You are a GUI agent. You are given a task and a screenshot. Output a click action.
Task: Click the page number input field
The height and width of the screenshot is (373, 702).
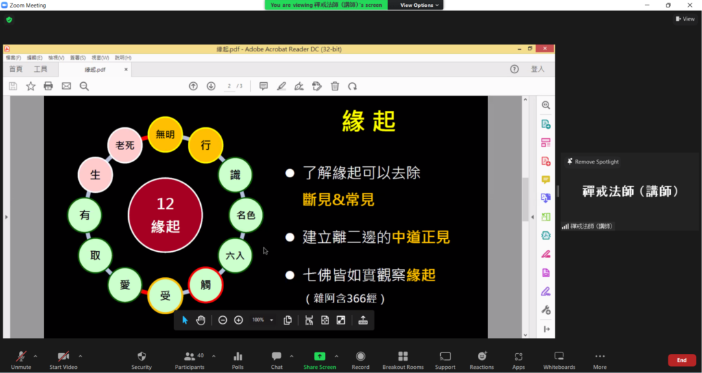(x=229, y=86)
